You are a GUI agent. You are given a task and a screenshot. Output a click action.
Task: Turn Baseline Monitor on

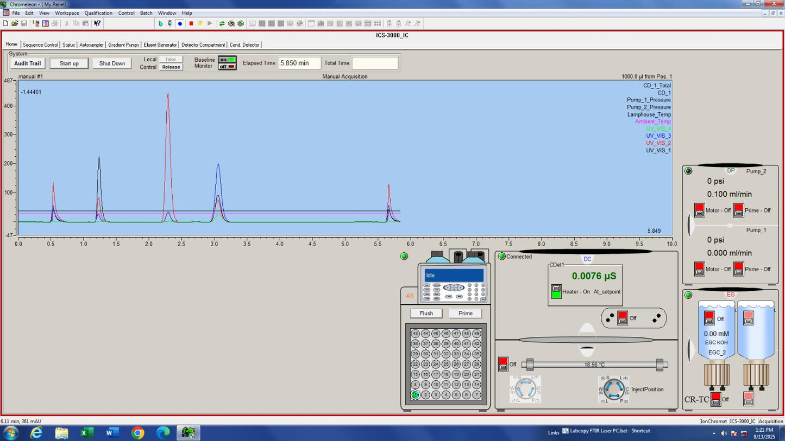point(227,60)
